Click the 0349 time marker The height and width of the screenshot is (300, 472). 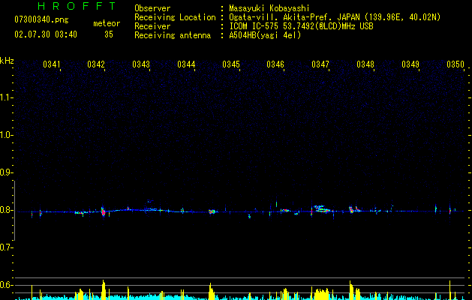click(410, 64)
